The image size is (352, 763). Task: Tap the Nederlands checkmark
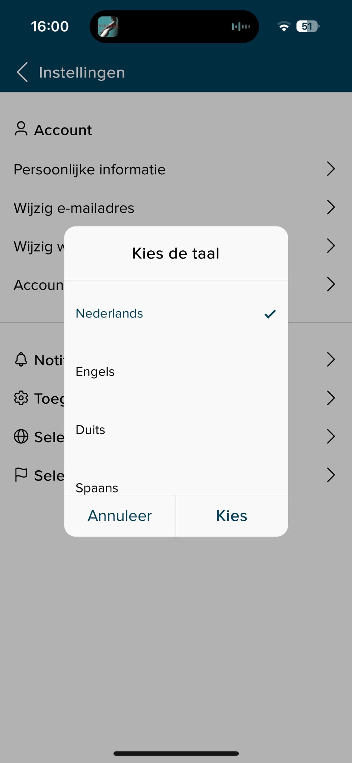pos(270,314)
